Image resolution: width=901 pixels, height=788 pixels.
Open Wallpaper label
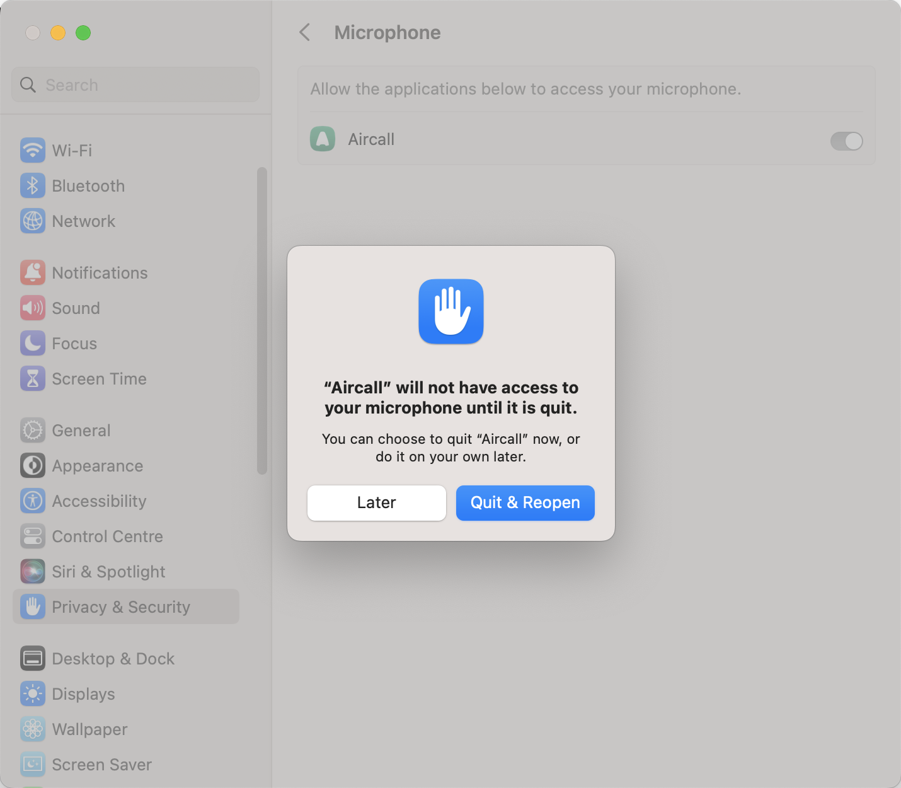point(90,729)
